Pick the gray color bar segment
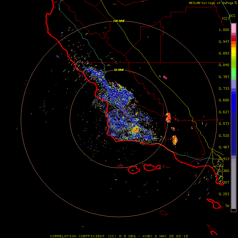The image size is (238, 238). coord(234,184)
